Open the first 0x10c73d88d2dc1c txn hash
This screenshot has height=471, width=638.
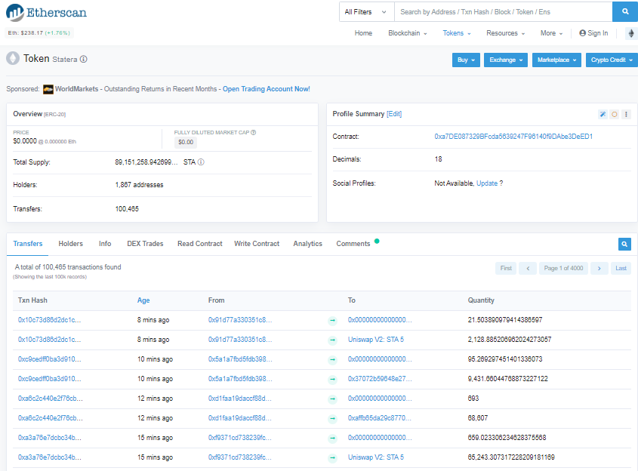(x=49, y=320)
